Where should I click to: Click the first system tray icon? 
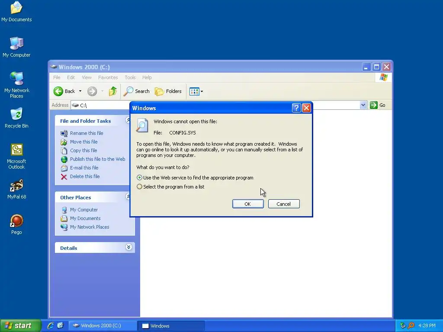point(403,326)
